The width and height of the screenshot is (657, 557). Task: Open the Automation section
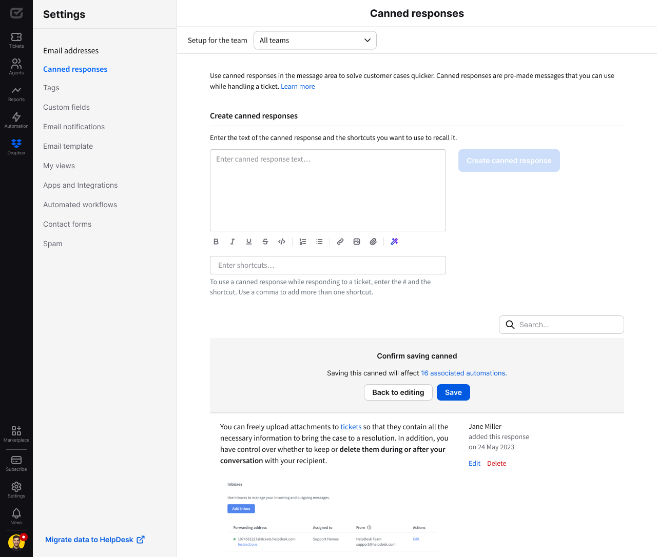click(16, 120)
